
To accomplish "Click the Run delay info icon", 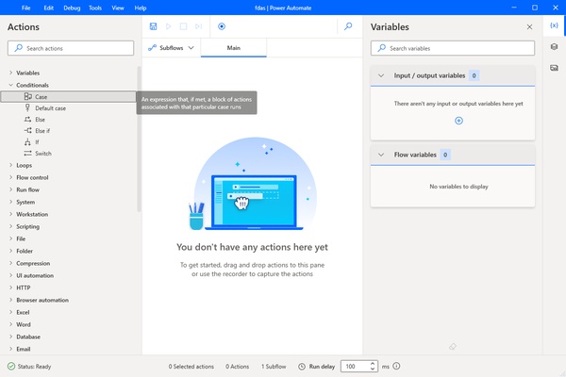I will pyautogui.click(x=396, y=367).
